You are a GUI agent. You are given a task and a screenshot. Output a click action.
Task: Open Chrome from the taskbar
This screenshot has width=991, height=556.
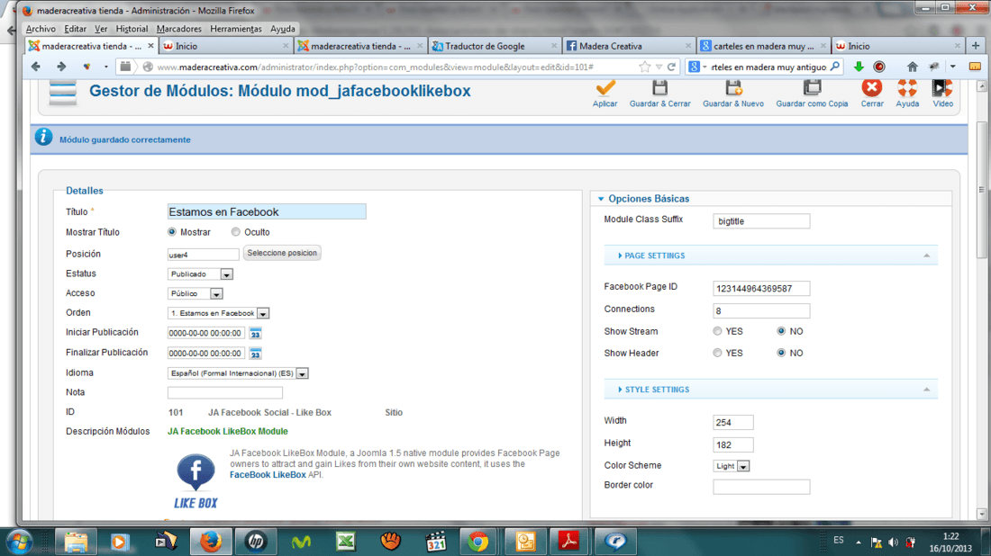point(477,542)
